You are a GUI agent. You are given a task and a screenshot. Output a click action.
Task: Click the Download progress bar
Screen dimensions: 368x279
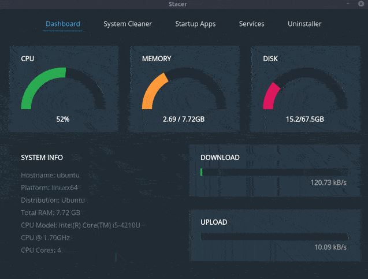click(x=274, y=172)
